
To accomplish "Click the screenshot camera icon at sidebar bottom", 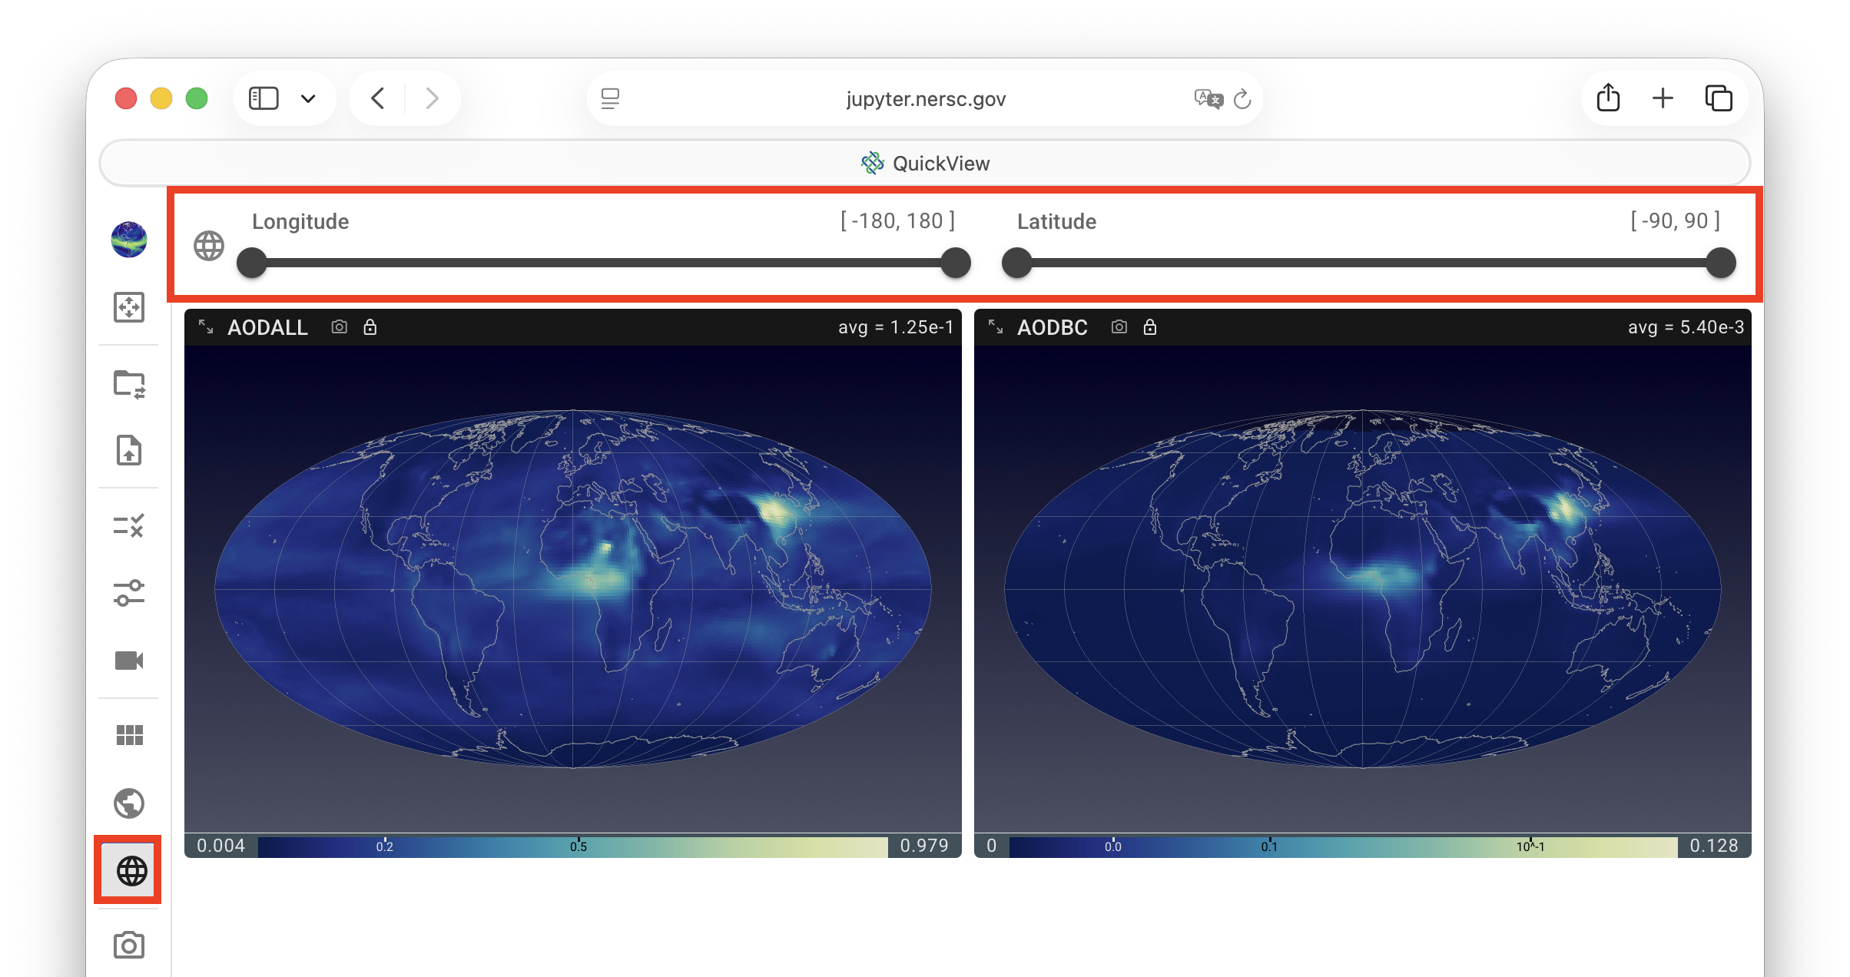I will pyautogui.click(x=129, y=945).
